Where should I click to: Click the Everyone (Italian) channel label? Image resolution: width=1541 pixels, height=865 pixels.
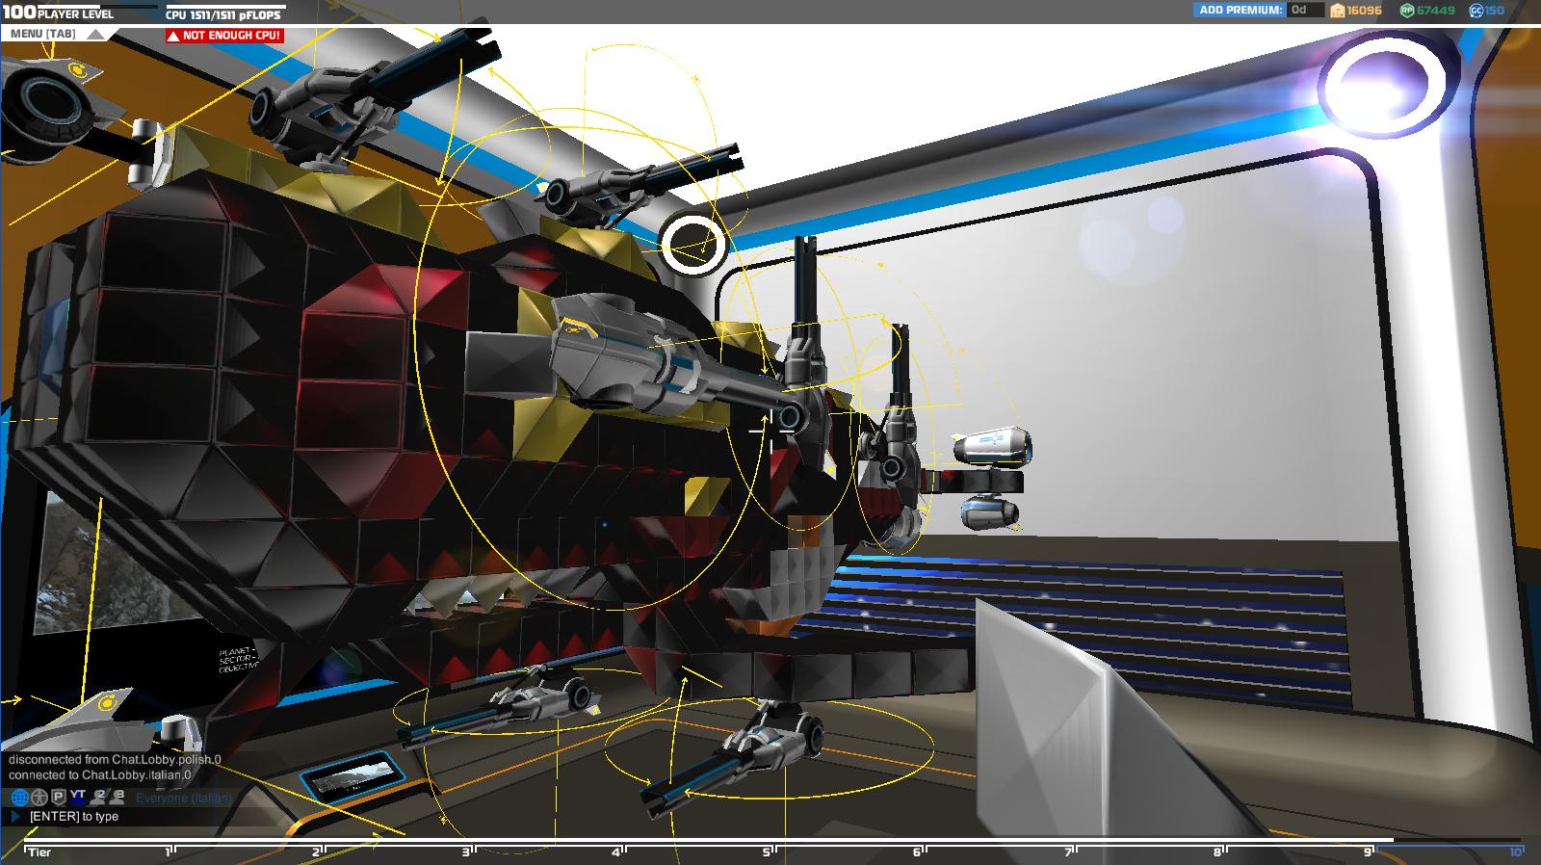click(x=183, y=798)
